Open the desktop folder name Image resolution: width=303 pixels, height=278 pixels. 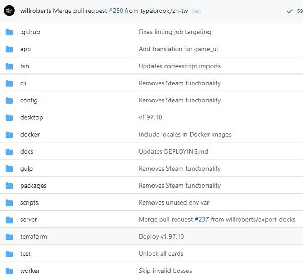point(31,117)
